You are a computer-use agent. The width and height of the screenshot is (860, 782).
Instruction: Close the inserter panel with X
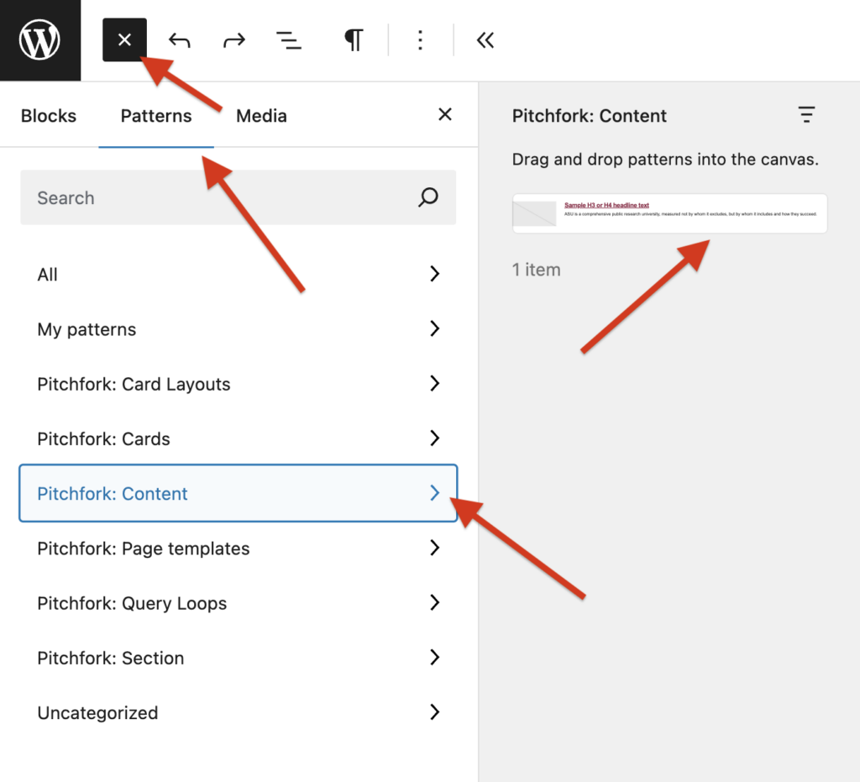point(445,114)
